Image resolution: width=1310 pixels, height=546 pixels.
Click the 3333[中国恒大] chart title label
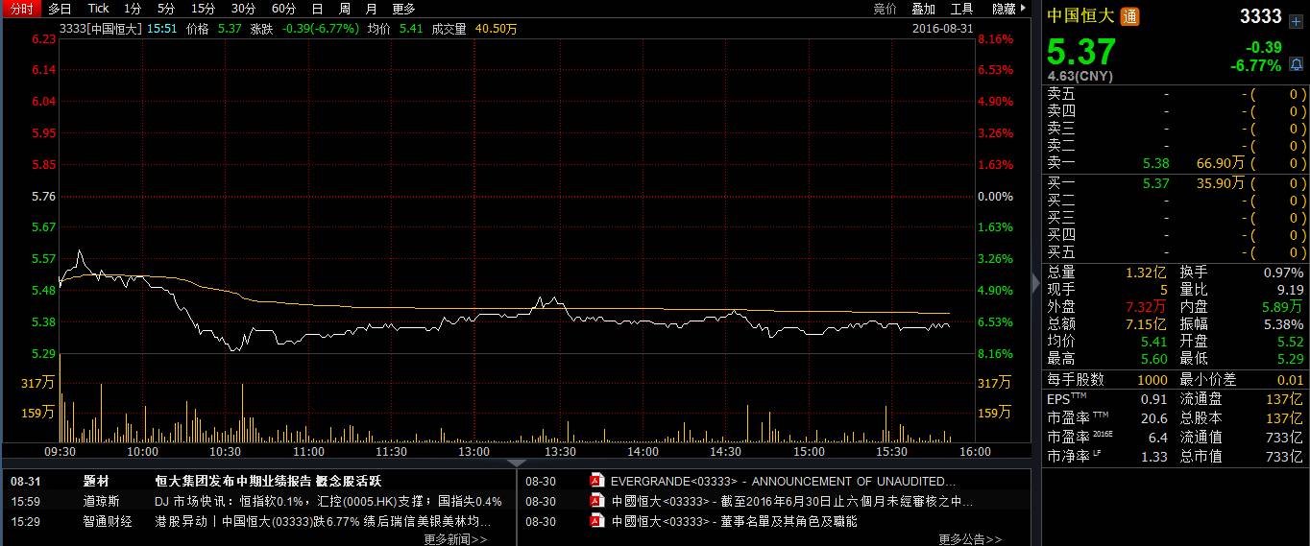point(101,28)
